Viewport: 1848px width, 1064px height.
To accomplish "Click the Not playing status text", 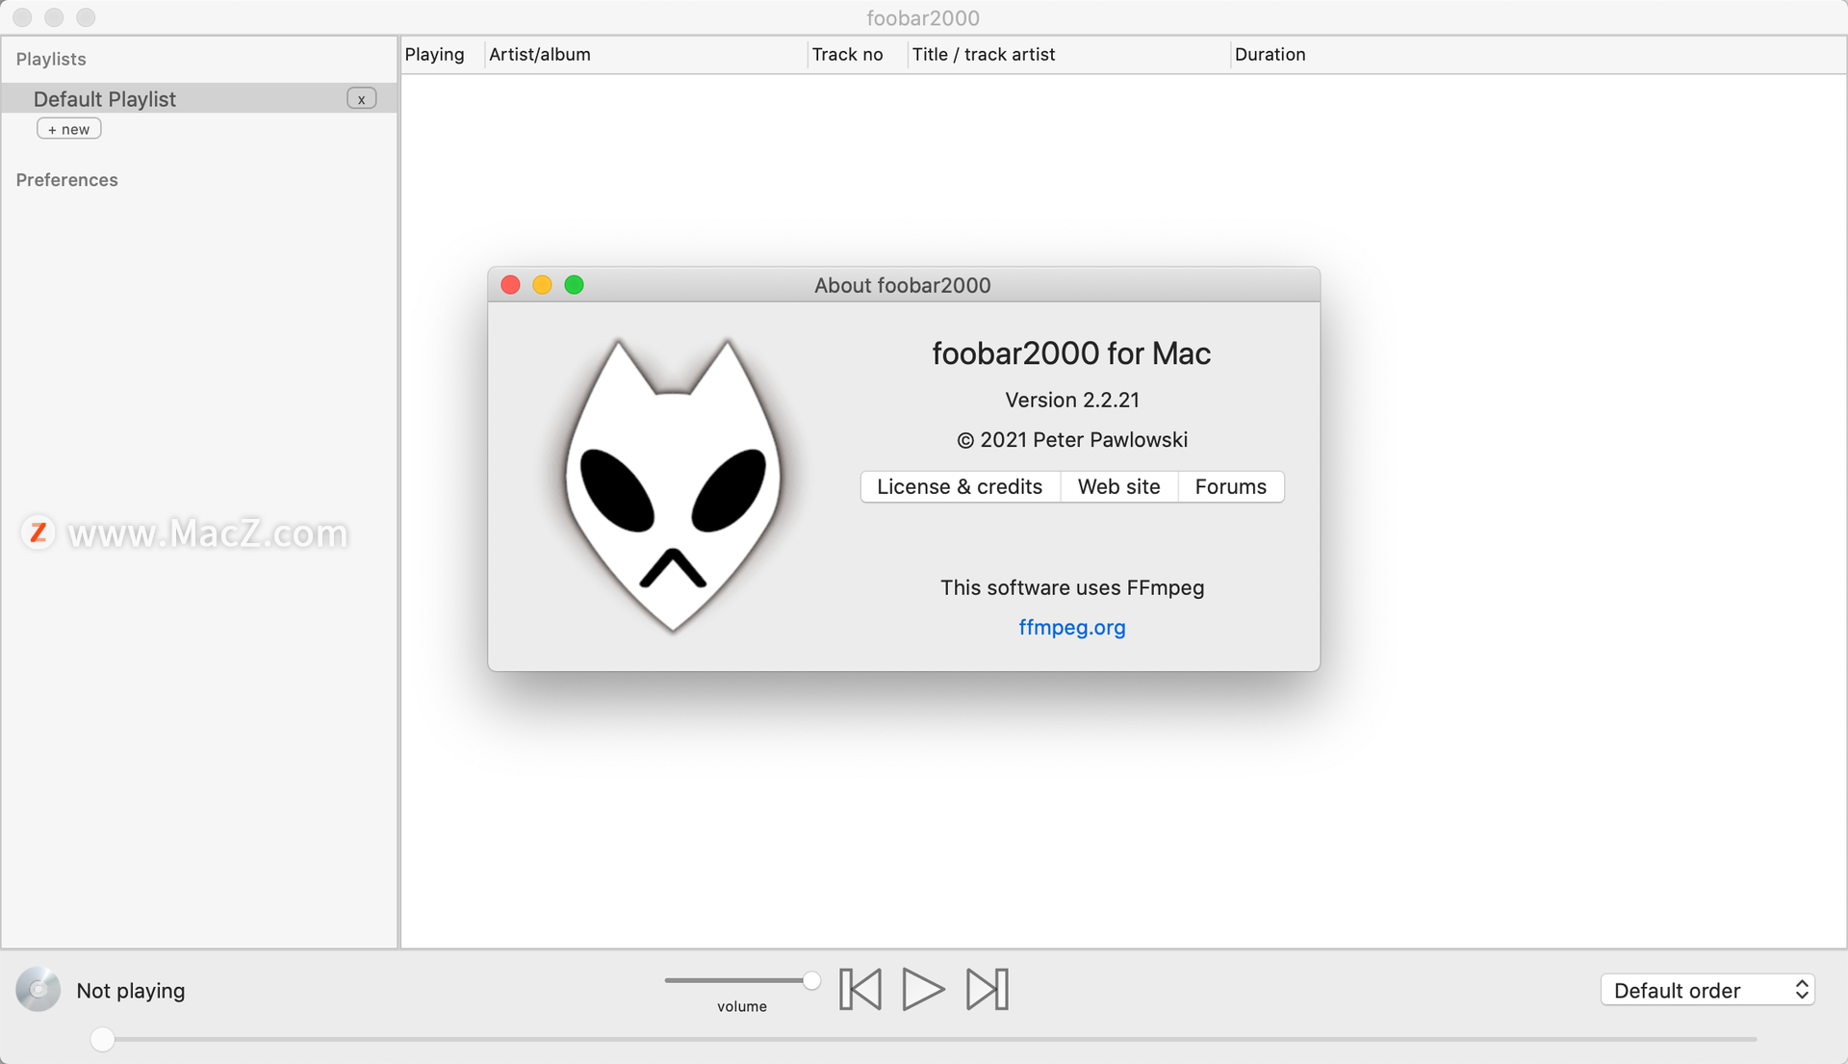I will tap(131, 990).
